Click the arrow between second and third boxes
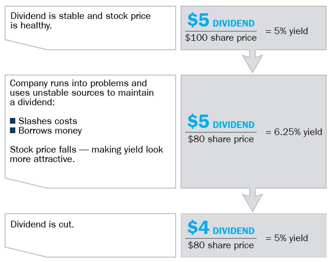 coord(252,200)
